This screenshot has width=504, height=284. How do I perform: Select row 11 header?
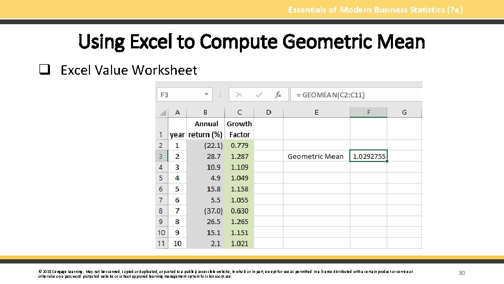click(x=162, y=244)
